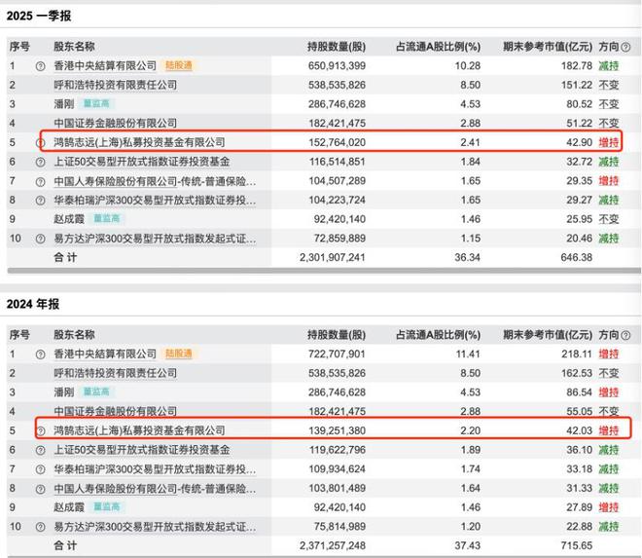Click info icon beside 香港中央结算有限公司 in 2025 一季报
The height and width of the screenshot is (558, 642).
40,65
